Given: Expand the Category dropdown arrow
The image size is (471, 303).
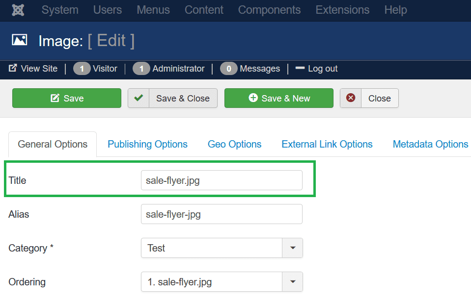Looking at the screenshot, I should point(293,248).
